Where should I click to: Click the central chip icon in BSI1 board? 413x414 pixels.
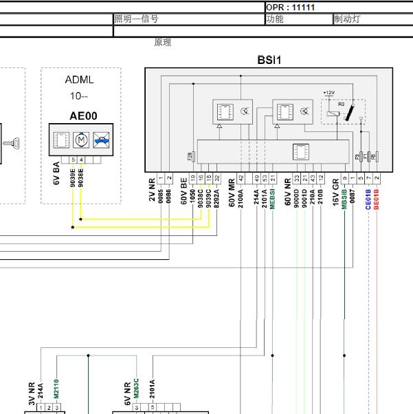pos(301,151)
